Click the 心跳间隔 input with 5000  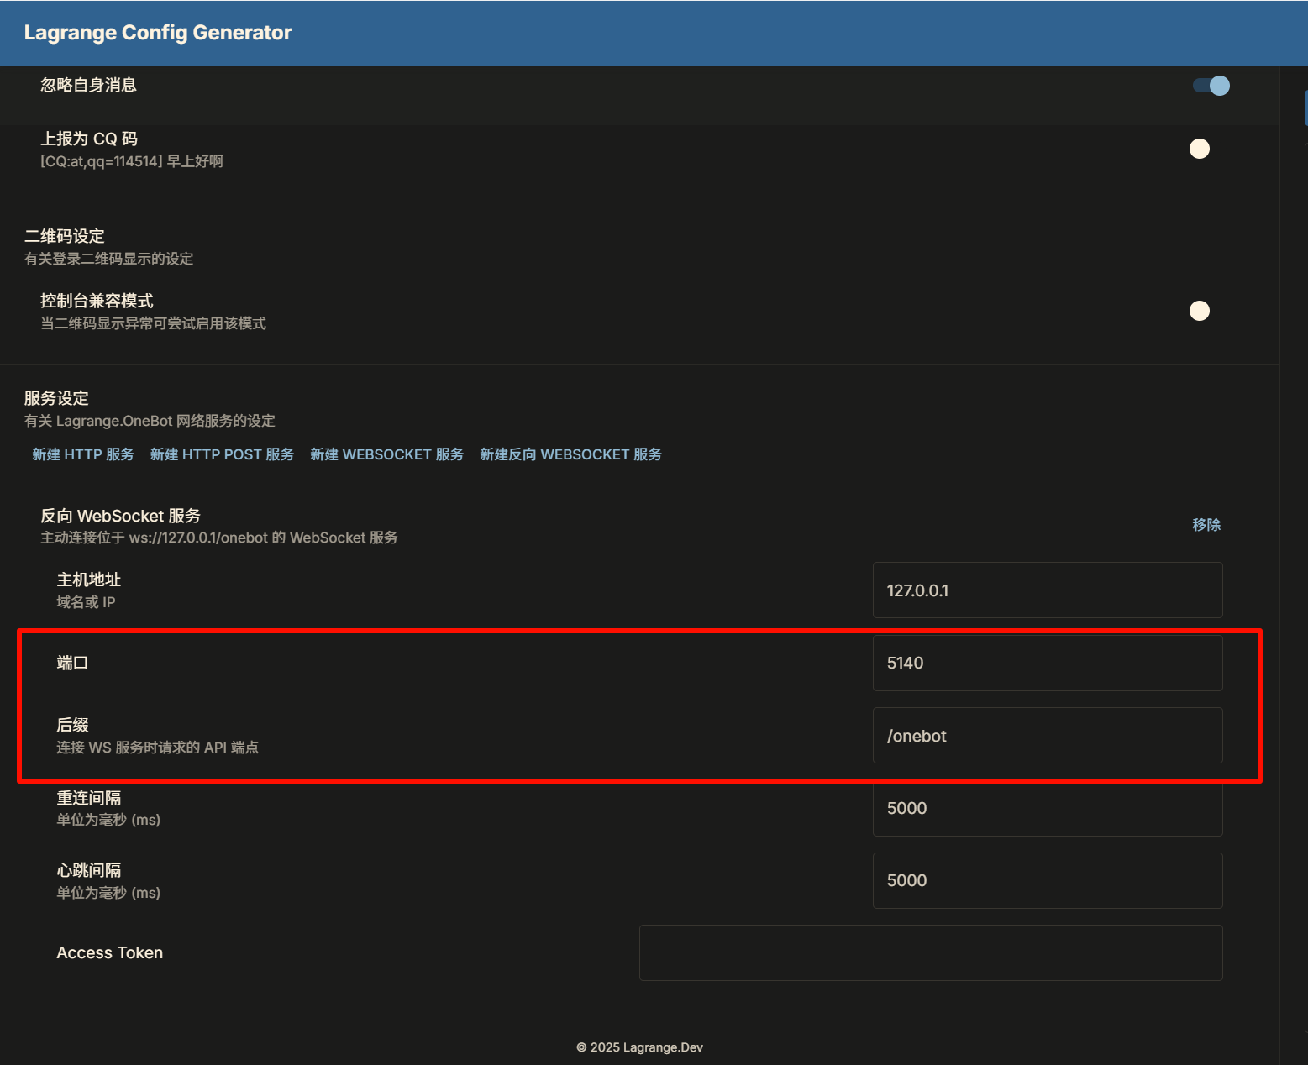point(1048,880)
